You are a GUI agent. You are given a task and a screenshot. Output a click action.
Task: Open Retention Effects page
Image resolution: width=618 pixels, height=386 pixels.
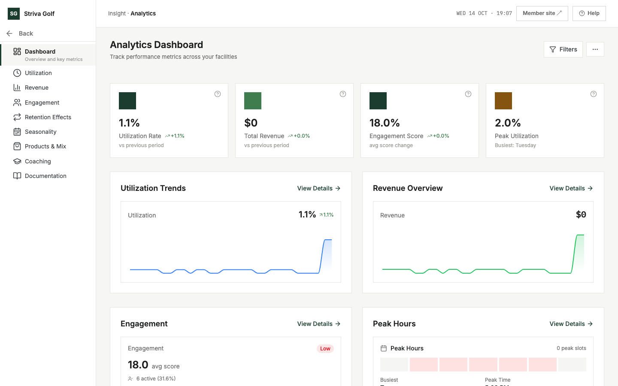click(48, 117)
